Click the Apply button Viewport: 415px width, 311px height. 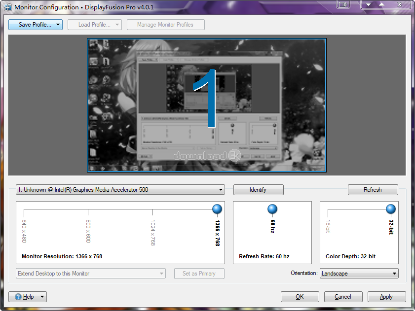387,297
